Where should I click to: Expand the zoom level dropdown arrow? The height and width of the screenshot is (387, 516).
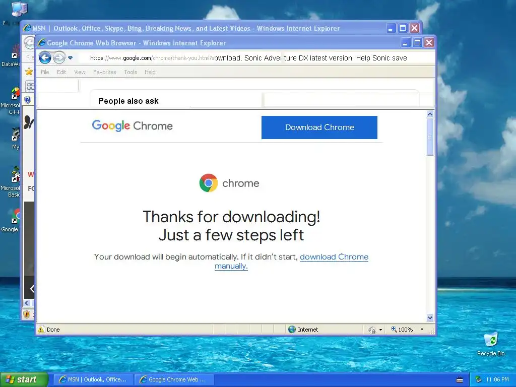(x=422, y=330)
